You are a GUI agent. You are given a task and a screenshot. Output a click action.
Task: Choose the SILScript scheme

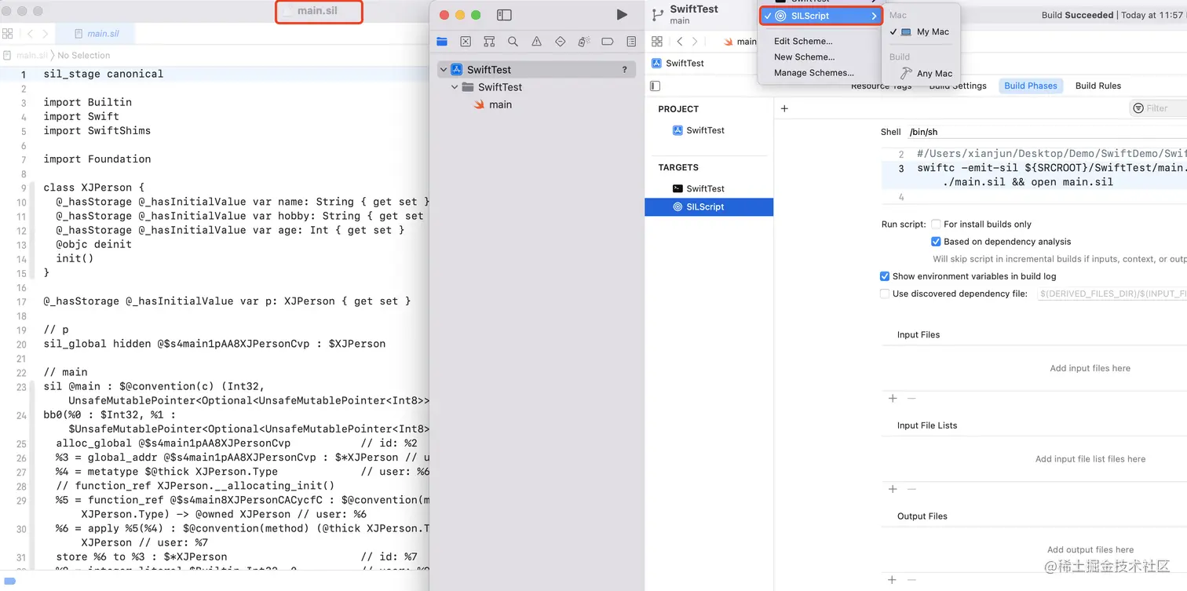click(x=820, y=16)
